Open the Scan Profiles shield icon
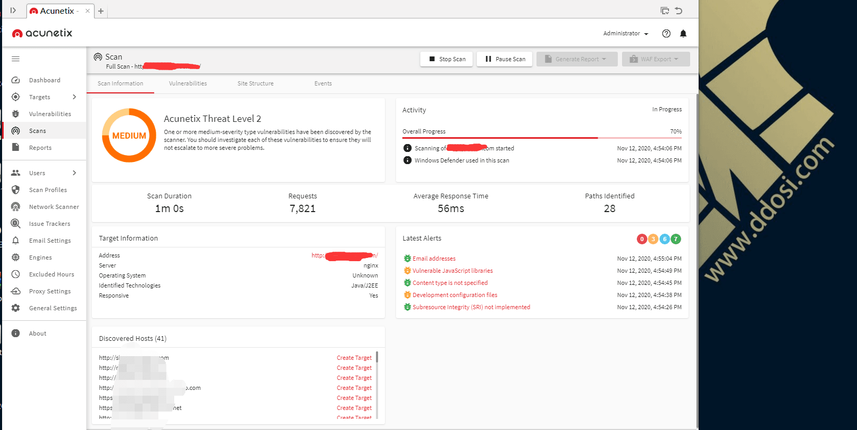Viewport: 857px width, 430px height. tap(16, 190)
